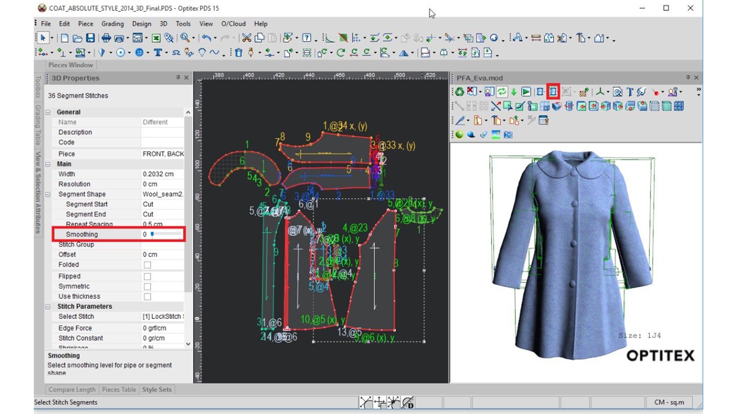Click the Excel export icon in toolbar

[x=156, y=38]
